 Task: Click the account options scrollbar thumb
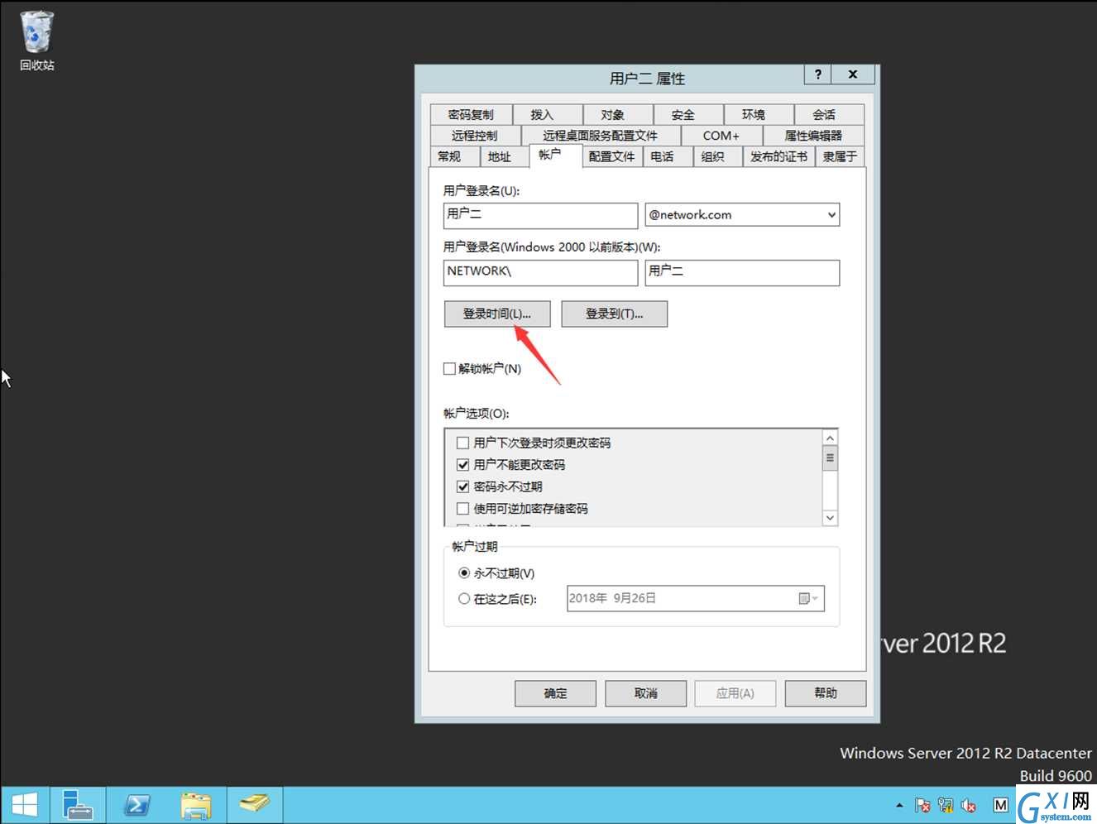(x=831, y=458)
